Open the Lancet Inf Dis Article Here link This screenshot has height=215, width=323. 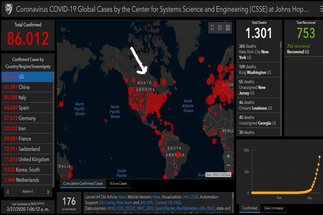click(x=122, y=197)
